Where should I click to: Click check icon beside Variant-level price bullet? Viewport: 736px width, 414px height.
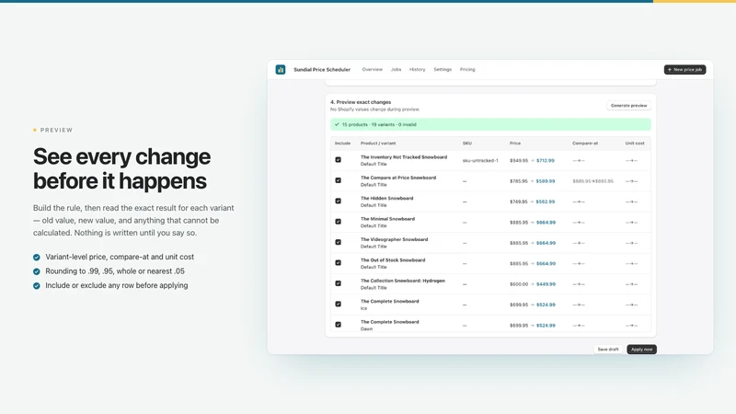(37, 258)
